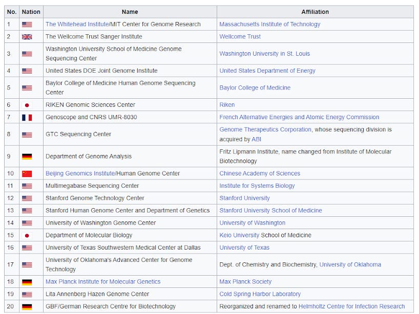Visit Institute for Systems Biology link
This screenshot has height=314, width=419.
[x=257, y=186]
